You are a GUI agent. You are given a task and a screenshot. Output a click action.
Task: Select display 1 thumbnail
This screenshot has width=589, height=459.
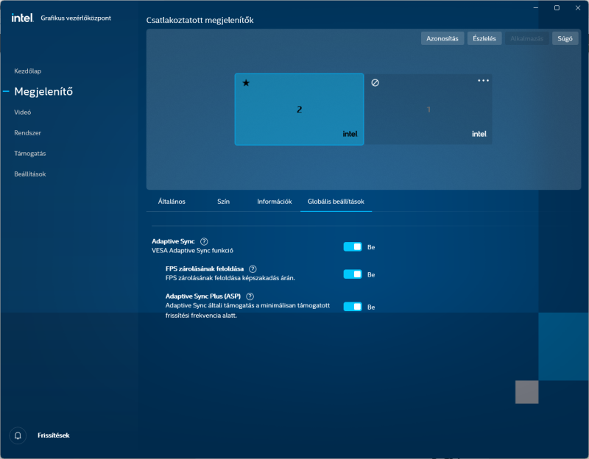[x=428, y=109]
